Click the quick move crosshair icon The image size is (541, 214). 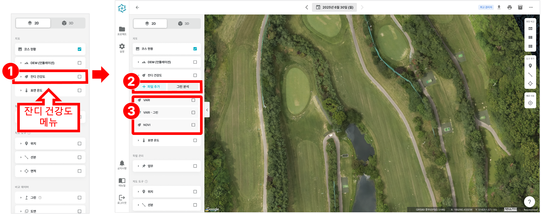tap(530, 103)
